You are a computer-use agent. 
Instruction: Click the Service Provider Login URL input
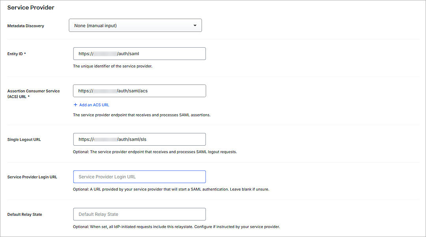tap(139, 177)
